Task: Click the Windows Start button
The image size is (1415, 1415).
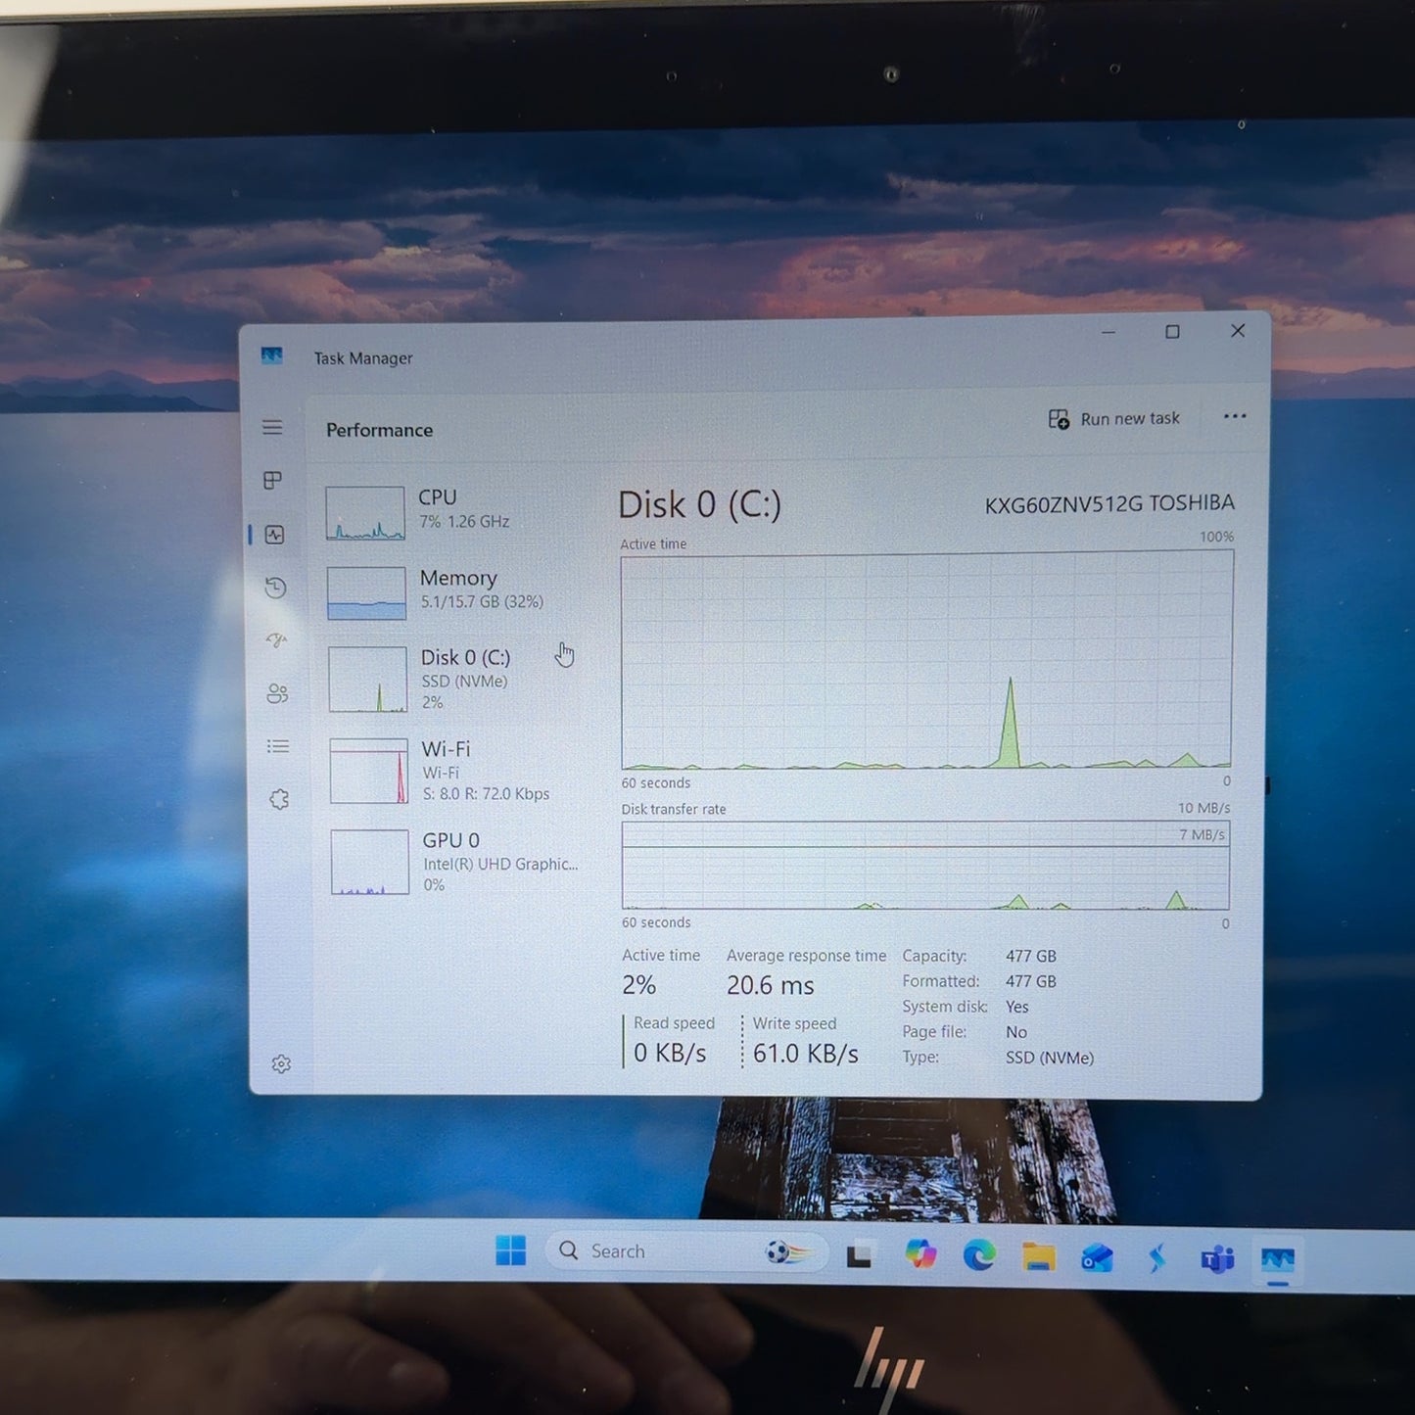Action: pyautogui.click(x=510, y=1250)
